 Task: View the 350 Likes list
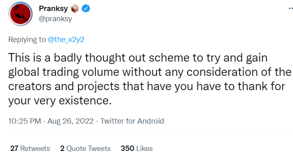[136, 148]
